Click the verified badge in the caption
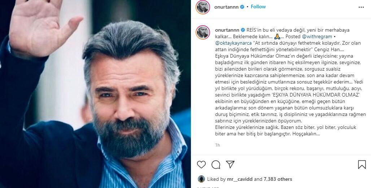371x188 pixels. click(x=243, y=30)
